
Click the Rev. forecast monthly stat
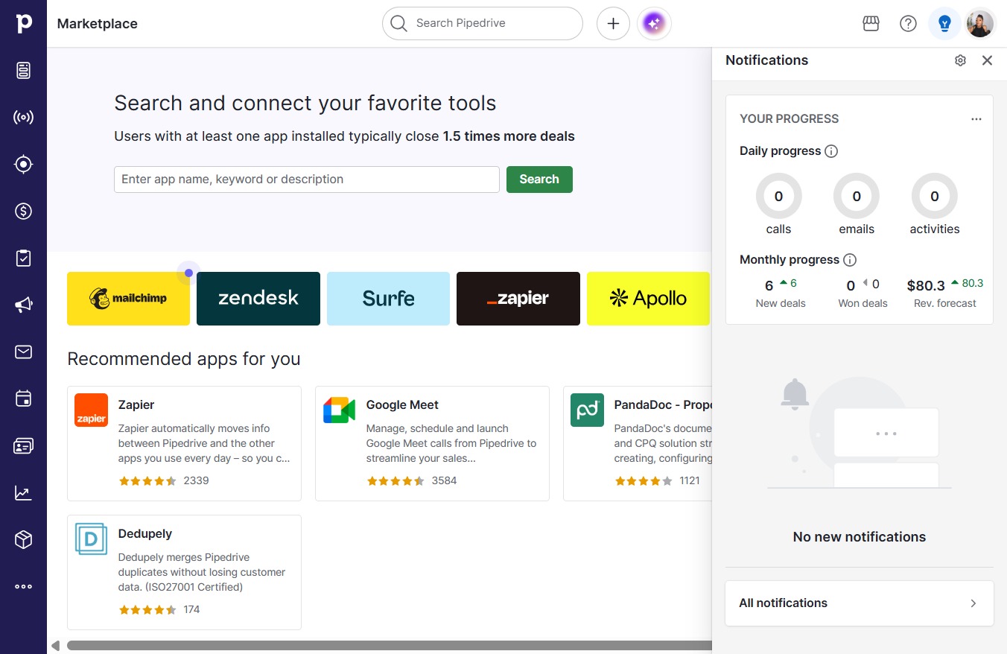(x=945, y=293)
